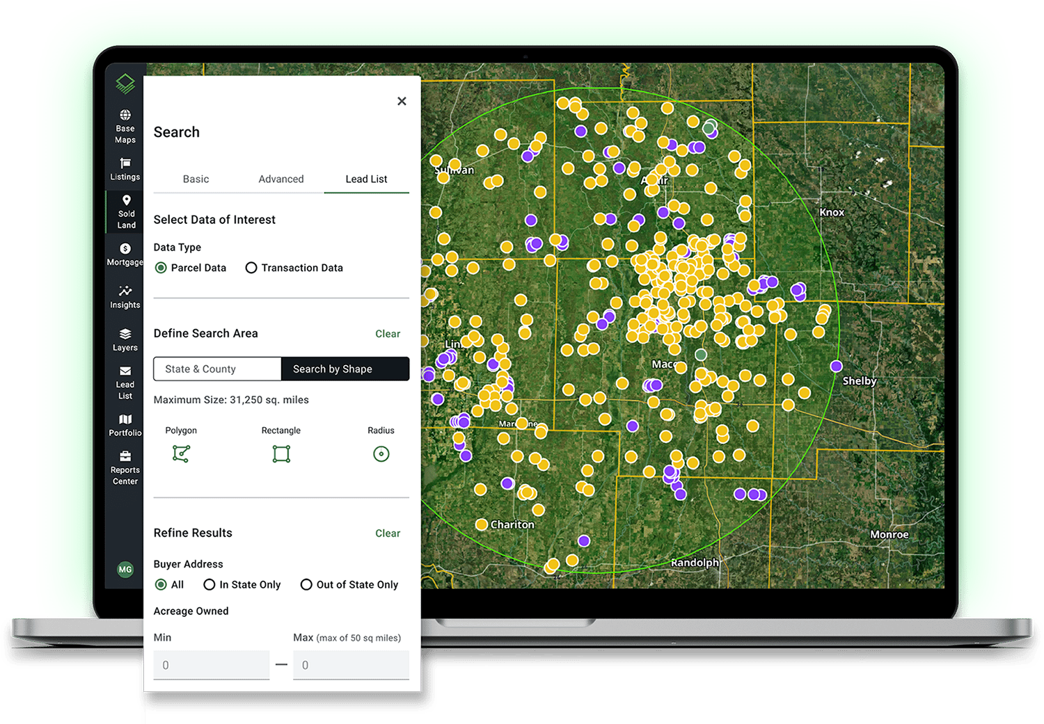
Task: Open the Reports Center
Action: tap(125, 468)
